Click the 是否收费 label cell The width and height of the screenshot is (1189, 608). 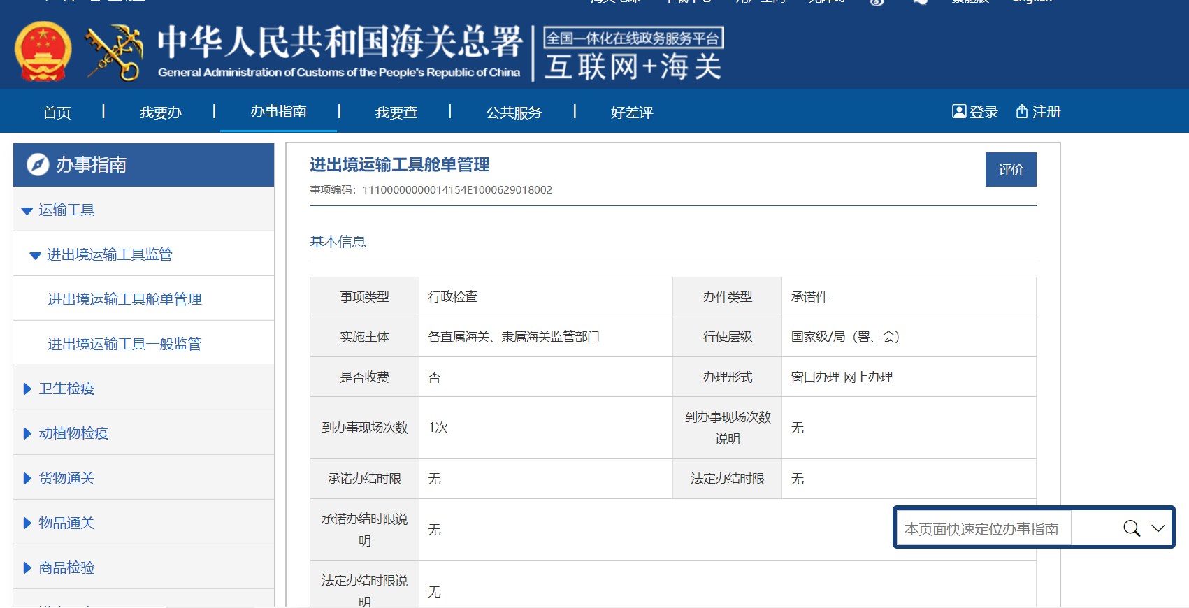(365, 377)
